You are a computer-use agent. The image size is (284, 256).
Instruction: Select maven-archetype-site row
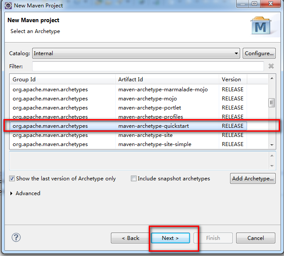[x=128, y=135]
